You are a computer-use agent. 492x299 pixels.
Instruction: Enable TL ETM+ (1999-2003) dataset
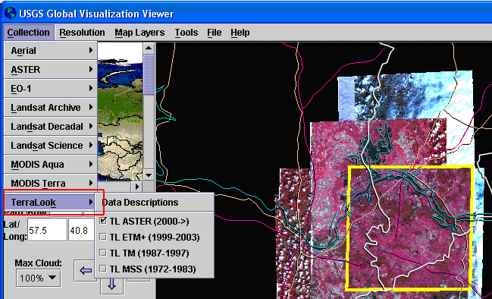(x=103, y=237)
